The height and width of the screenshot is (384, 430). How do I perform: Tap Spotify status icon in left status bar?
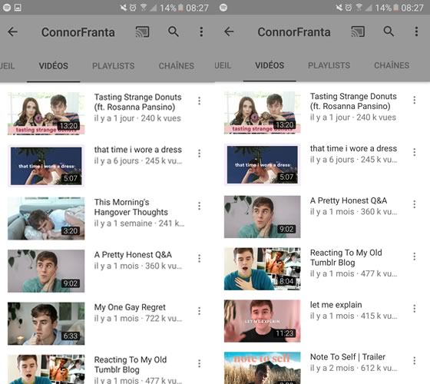point(7,8)
